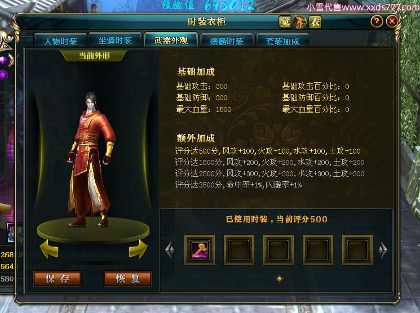The width and height of the screenshot is (420, 313).
Task: Go to next page of item slots
Action: click(383, 250)
